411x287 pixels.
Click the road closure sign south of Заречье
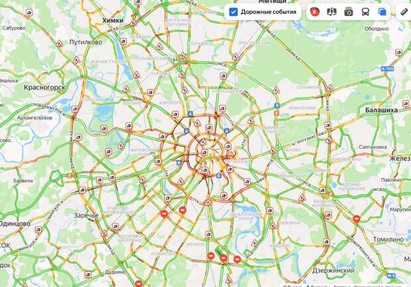click(x=139, y=284)
